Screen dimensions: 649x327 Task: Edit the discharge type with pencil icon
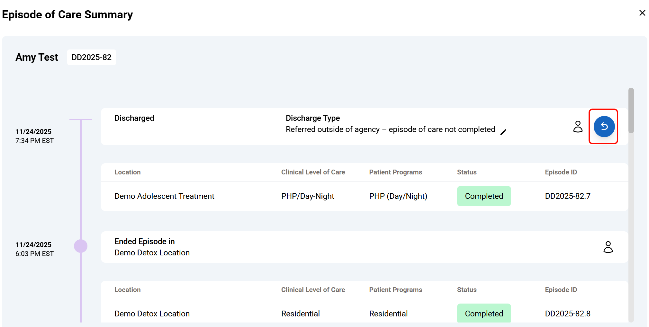pos(503,132)
